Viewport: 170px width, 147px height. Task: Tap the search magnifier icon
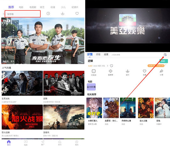pos(4,14)
